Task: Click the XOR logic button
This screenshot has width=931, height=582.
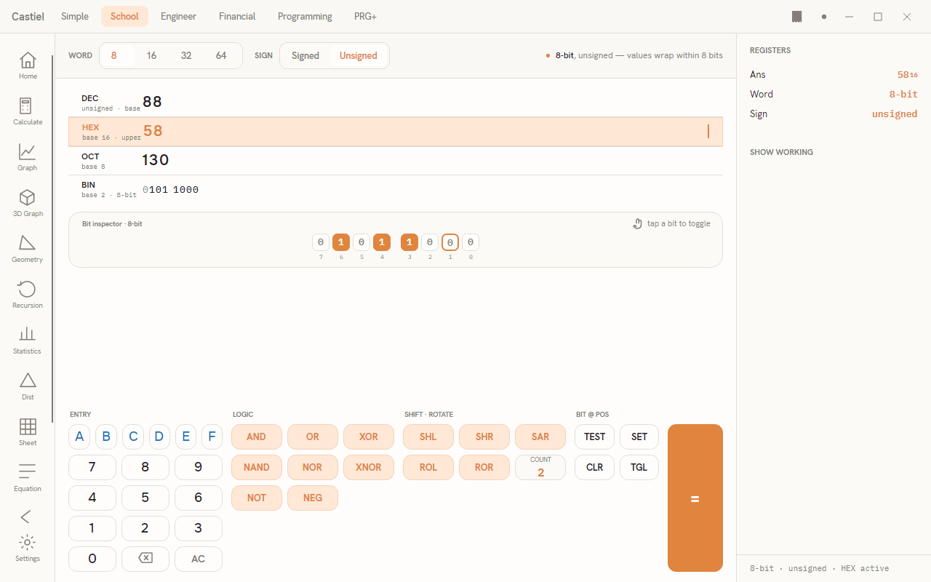Action: pyautogui.click(x=369, y=436)
